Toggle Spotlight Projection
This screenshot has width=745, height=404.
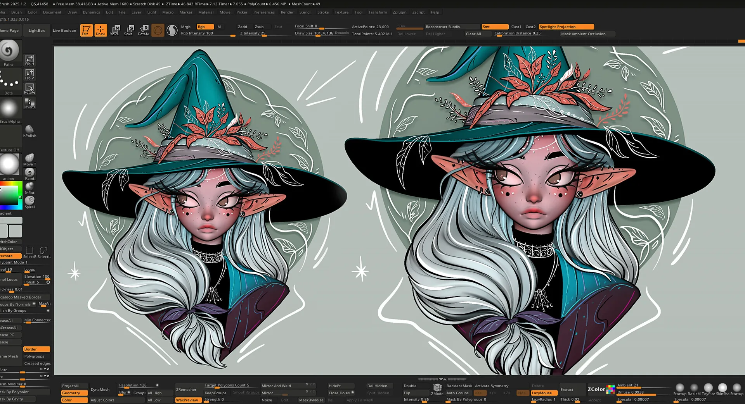(x=566, y=27)
